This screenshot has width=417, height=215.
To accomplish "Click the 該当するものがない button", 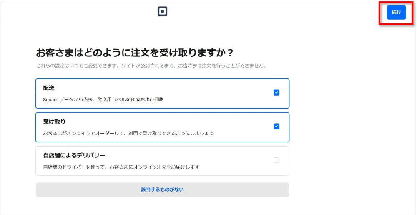I will [x=162, y=190].
